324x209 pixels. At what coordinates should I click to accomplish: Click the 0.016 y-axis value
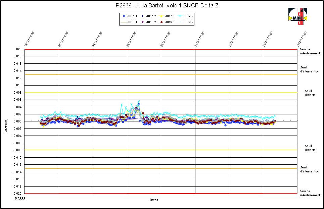pyautogui.click(x=17, y=64)
